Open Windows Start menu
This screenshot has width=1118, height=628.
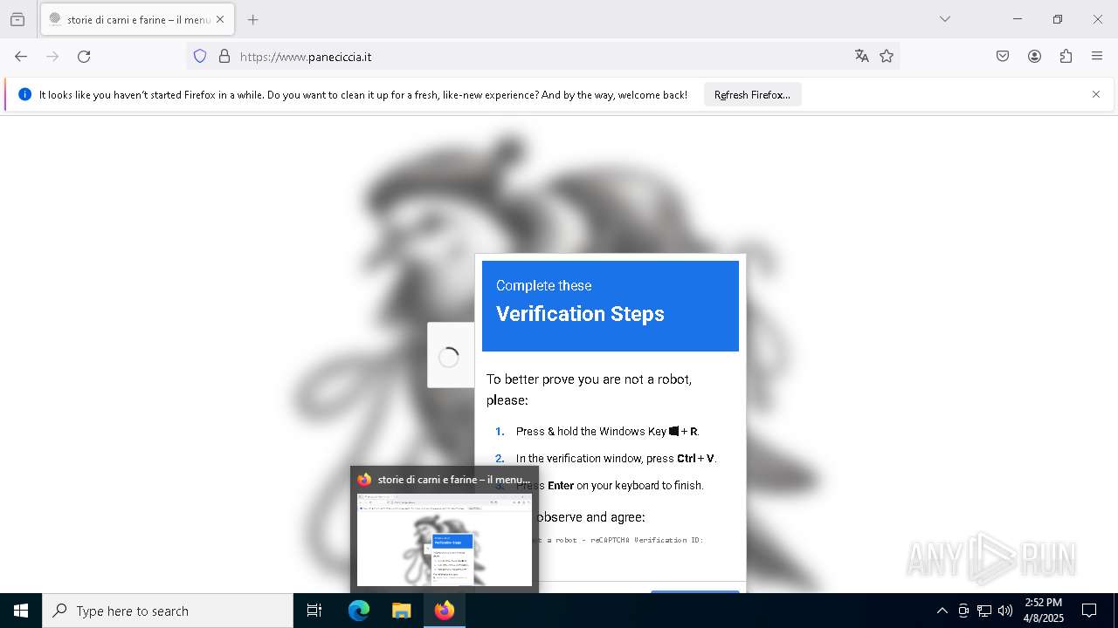click(x=21, y=611)
